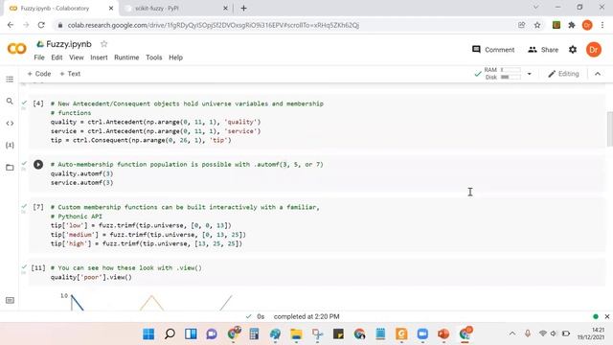Open Task View in the taskbar
The height and width of the screenshot is (345, 613).
pyautogui.click(x=191, y=334)
